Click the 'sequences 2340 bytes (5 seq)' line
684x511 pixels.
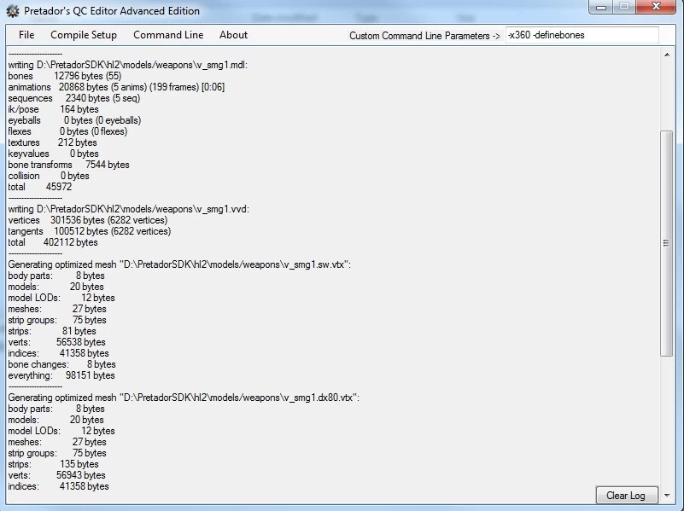(74, 98)
